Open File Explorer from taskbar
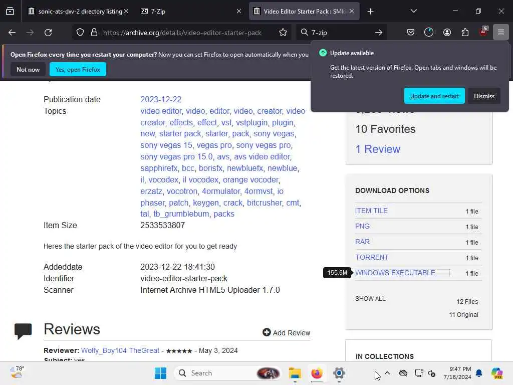The width and height of the screenshot is (513, 385). tap(295, 373)
